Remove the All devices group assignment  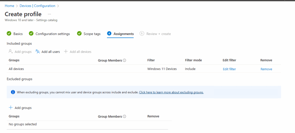pyautogui.click(x=266, y=69)
